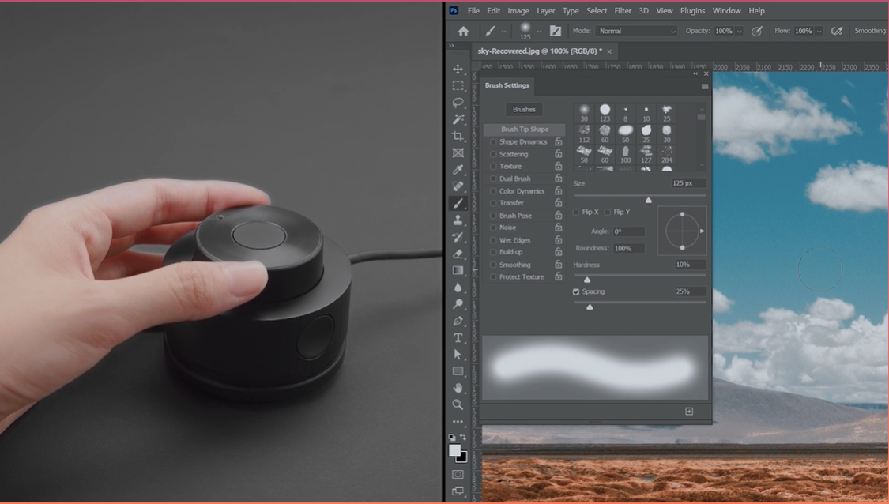Open the brush preset picker dropdown

pyautogui.click(x=539, y=32)
